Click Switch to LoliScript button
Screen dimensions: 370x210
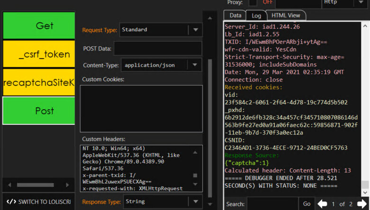pos(39,202)
